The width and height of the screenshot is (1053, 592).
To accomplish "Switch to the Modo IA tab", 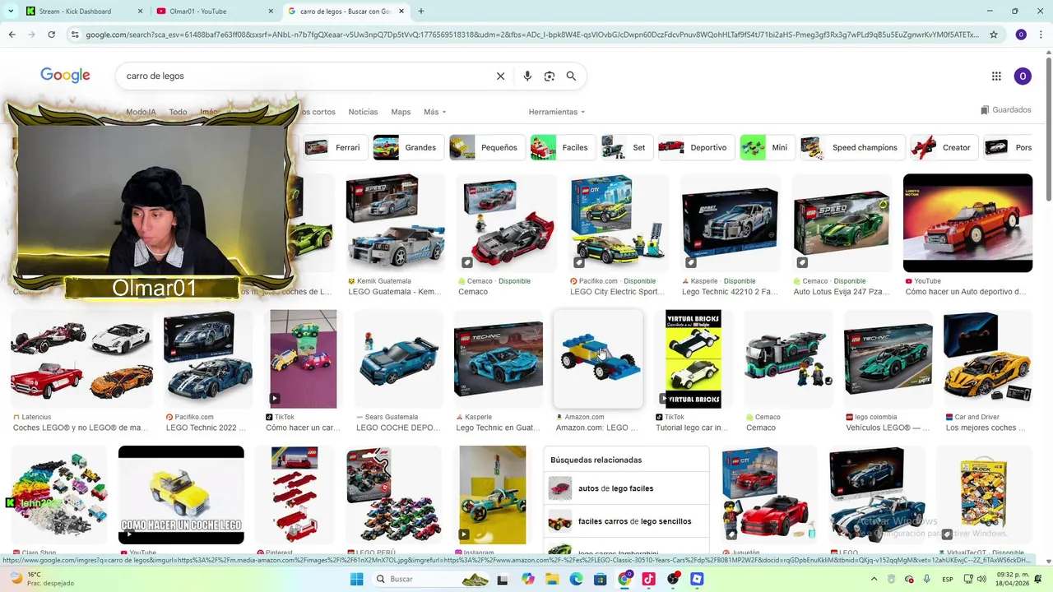I will (x=141, y=112).
